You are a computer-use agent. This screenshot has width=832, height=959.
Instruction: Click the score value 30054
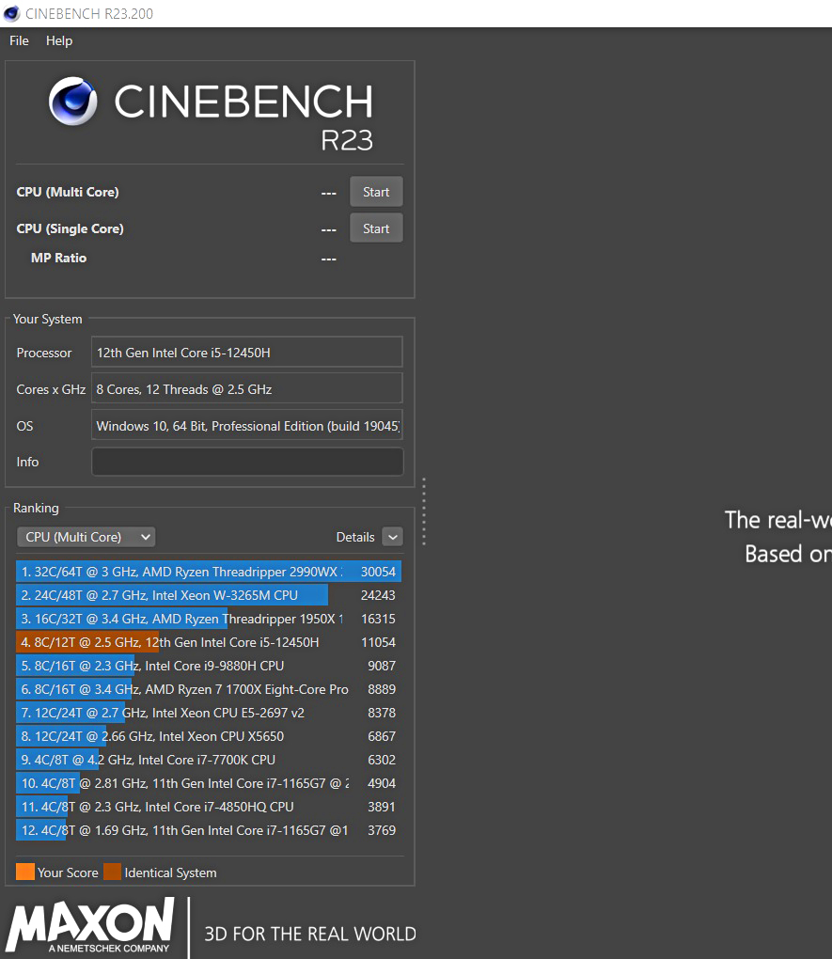[x=378, y=572]
